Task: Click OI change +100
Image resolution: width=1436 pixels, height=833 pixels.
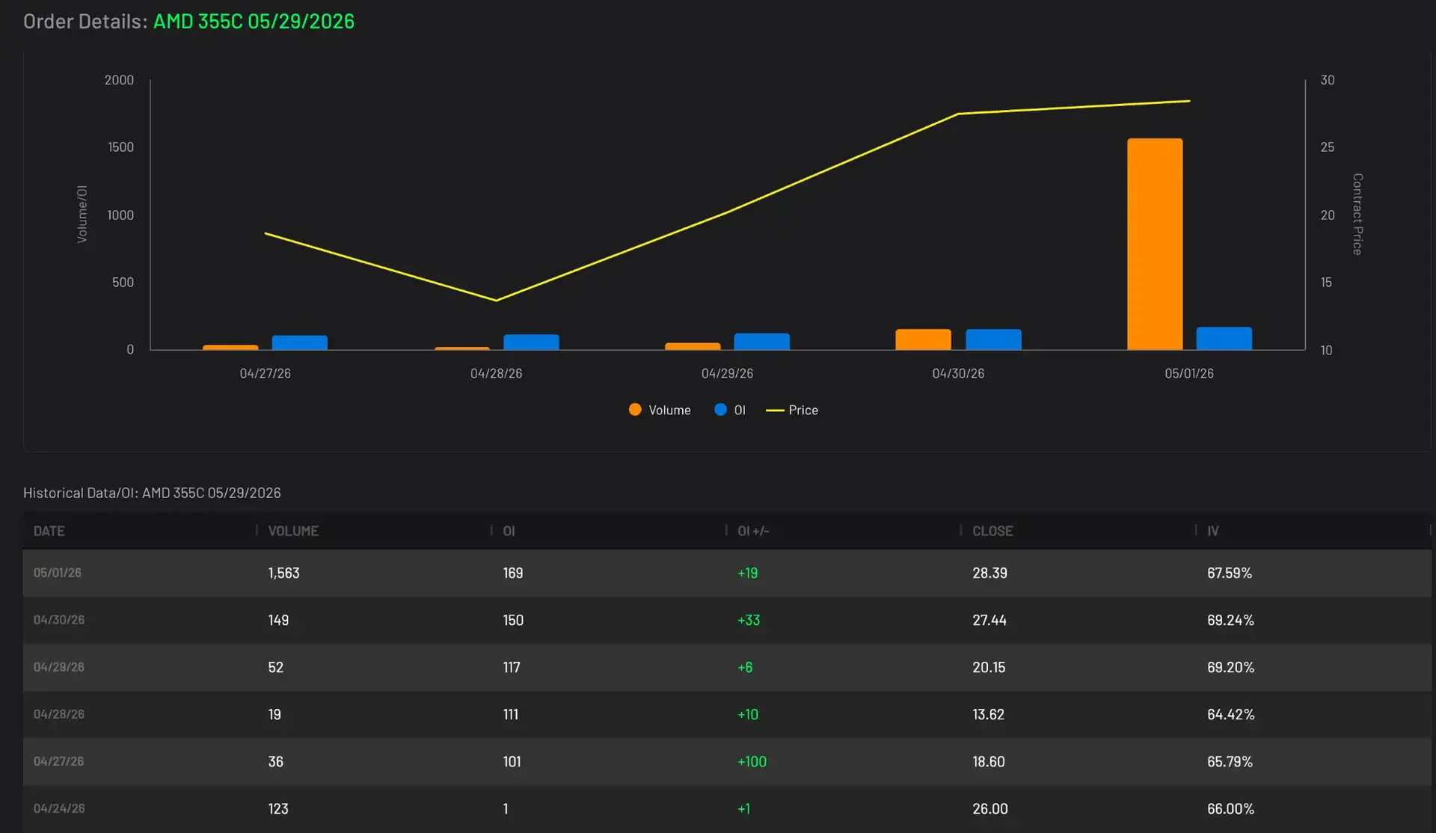Action: point(752,761)
